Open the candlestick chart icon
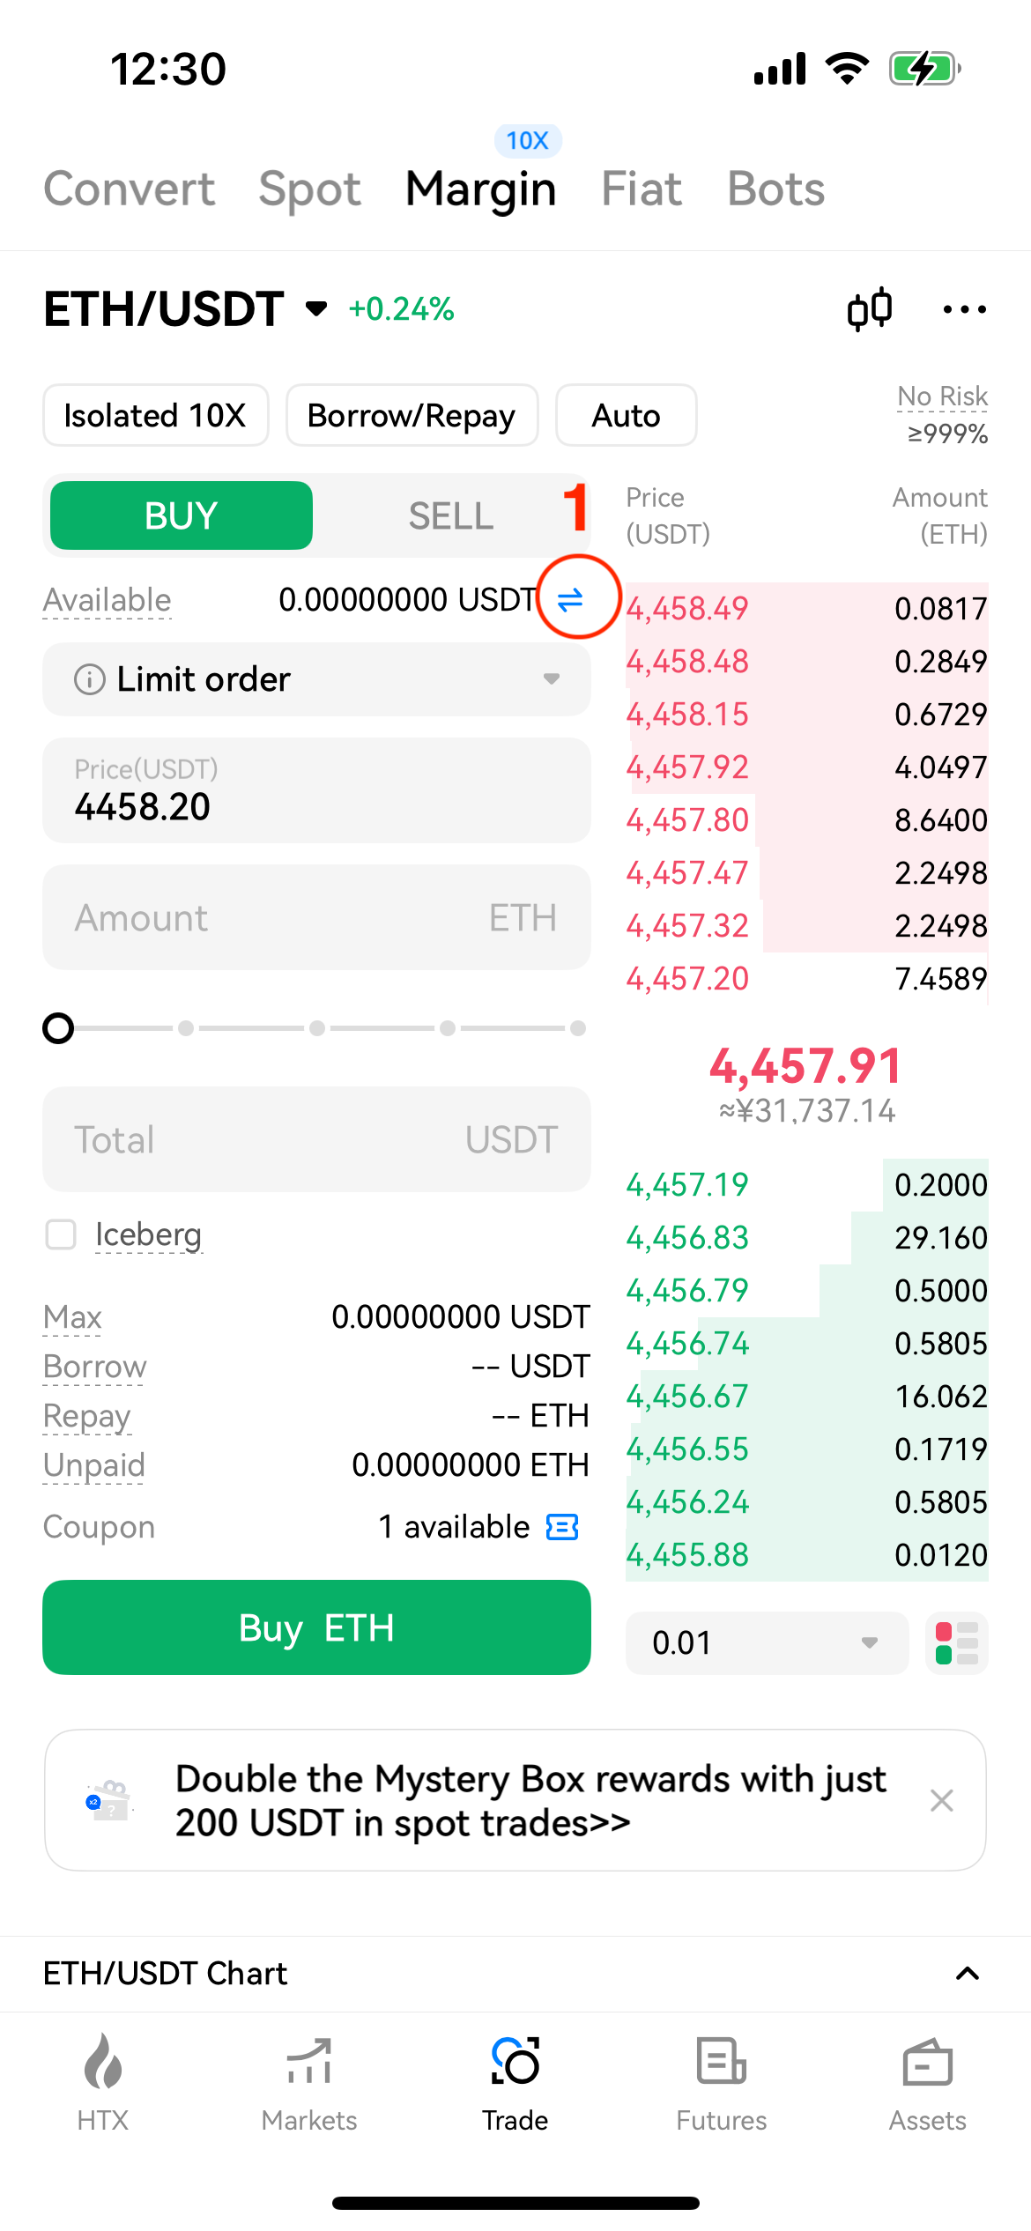1031x2231 pixels. pos(869,309)
